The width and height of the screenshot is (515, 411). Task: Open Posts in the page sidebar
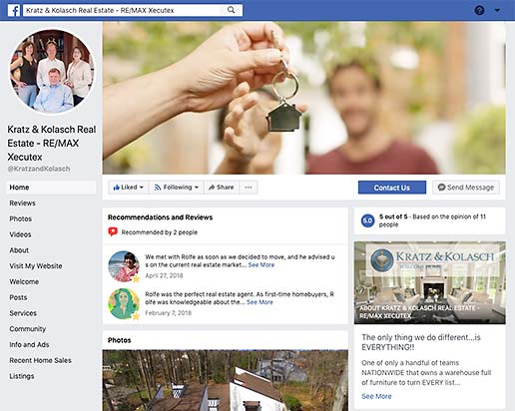click(18, 297)
